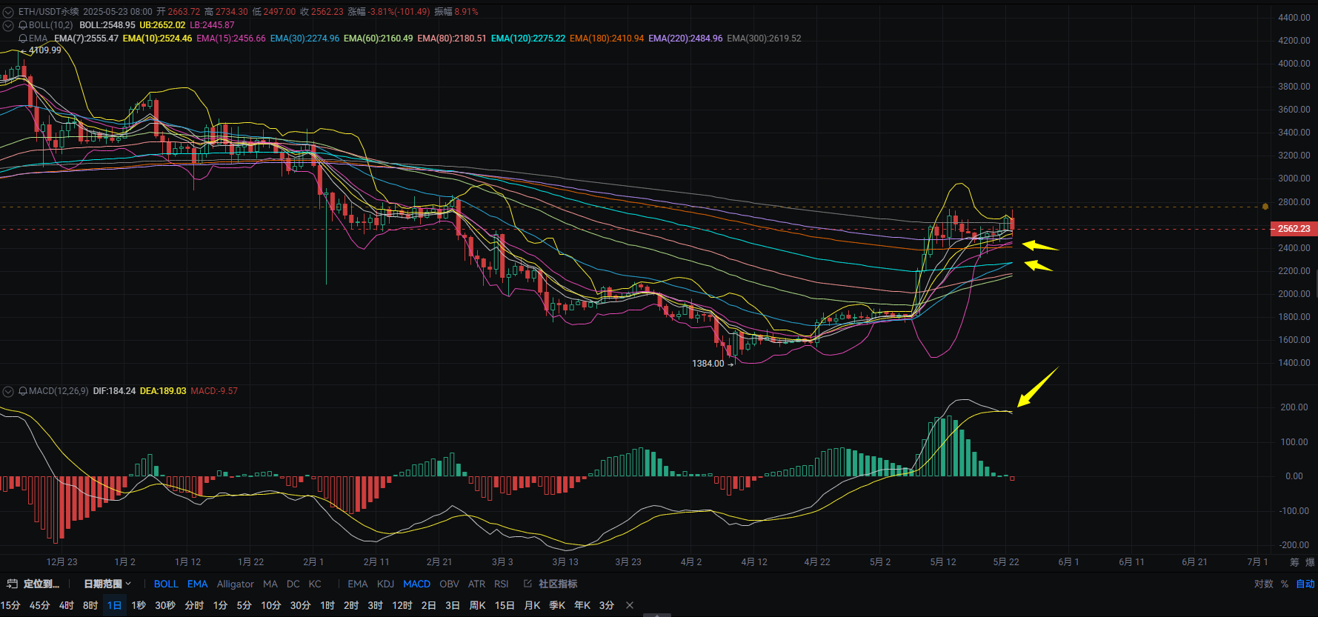Switch to the 4时 timeframe
This screenshot has width=1318, height=617.
67,605
